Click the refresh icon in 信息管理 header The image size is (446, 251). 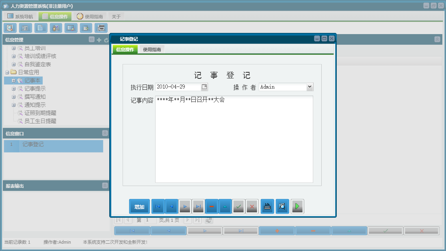pos(106,40)
